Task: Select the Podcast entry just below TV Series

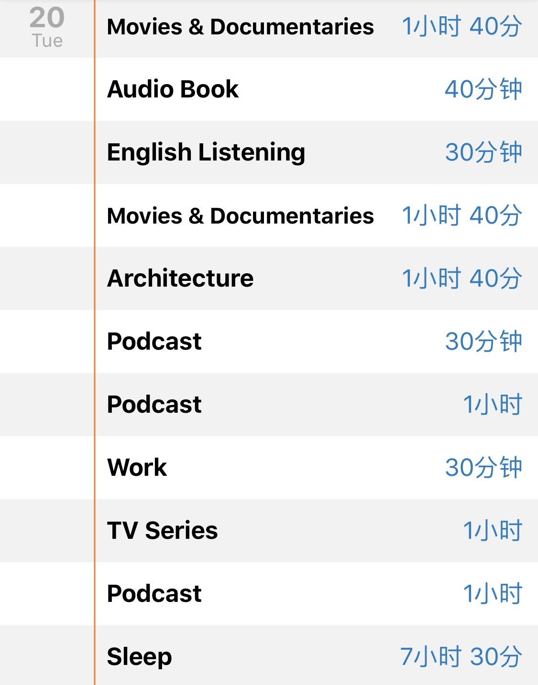Action: (x=316, y=594)
